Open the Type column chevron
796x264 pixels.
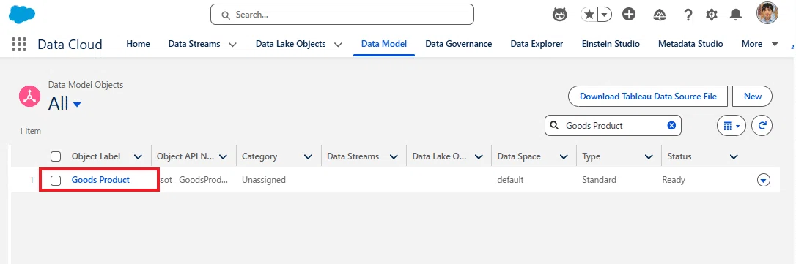pos(649,156)
